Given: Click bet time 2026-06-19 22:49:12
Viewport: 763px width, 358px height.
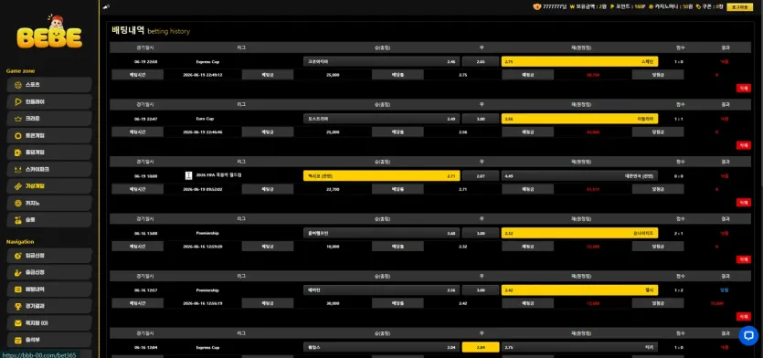Looking at the screenshot, I should [x=203, y=75].
